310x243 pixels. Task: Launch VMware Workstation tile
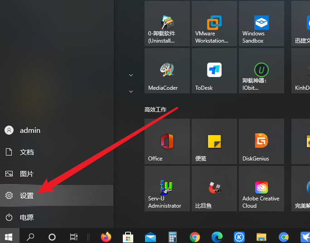[214, 24]
